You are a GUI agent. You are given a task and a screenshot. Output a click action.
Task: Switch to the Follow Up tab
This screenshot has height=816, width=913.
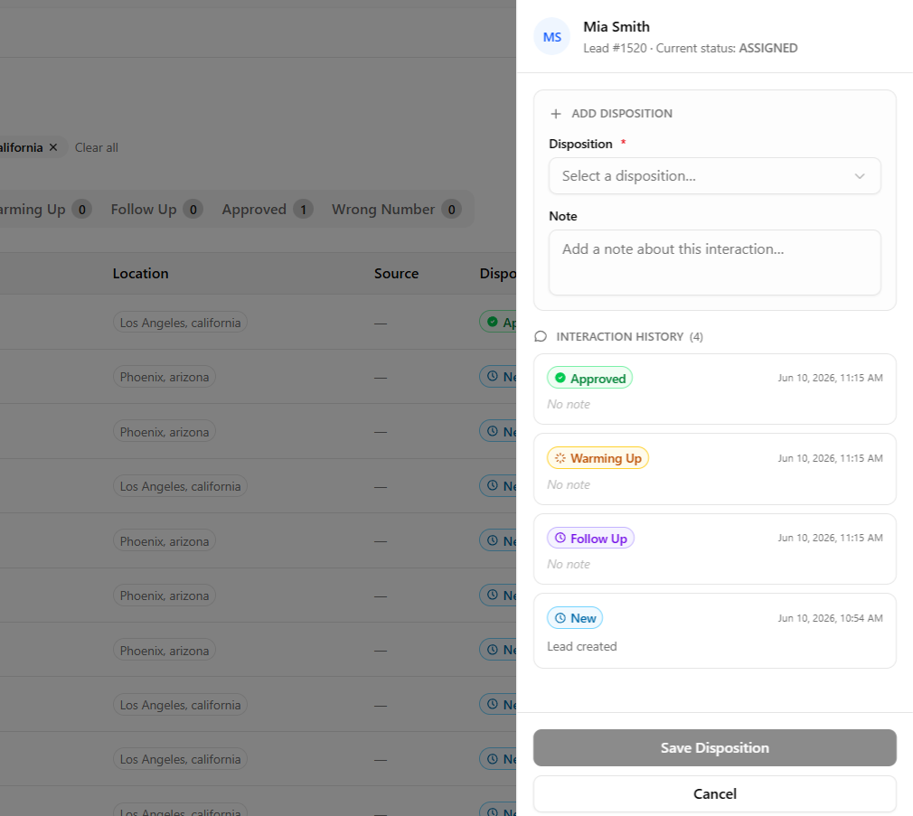point(156,210)
